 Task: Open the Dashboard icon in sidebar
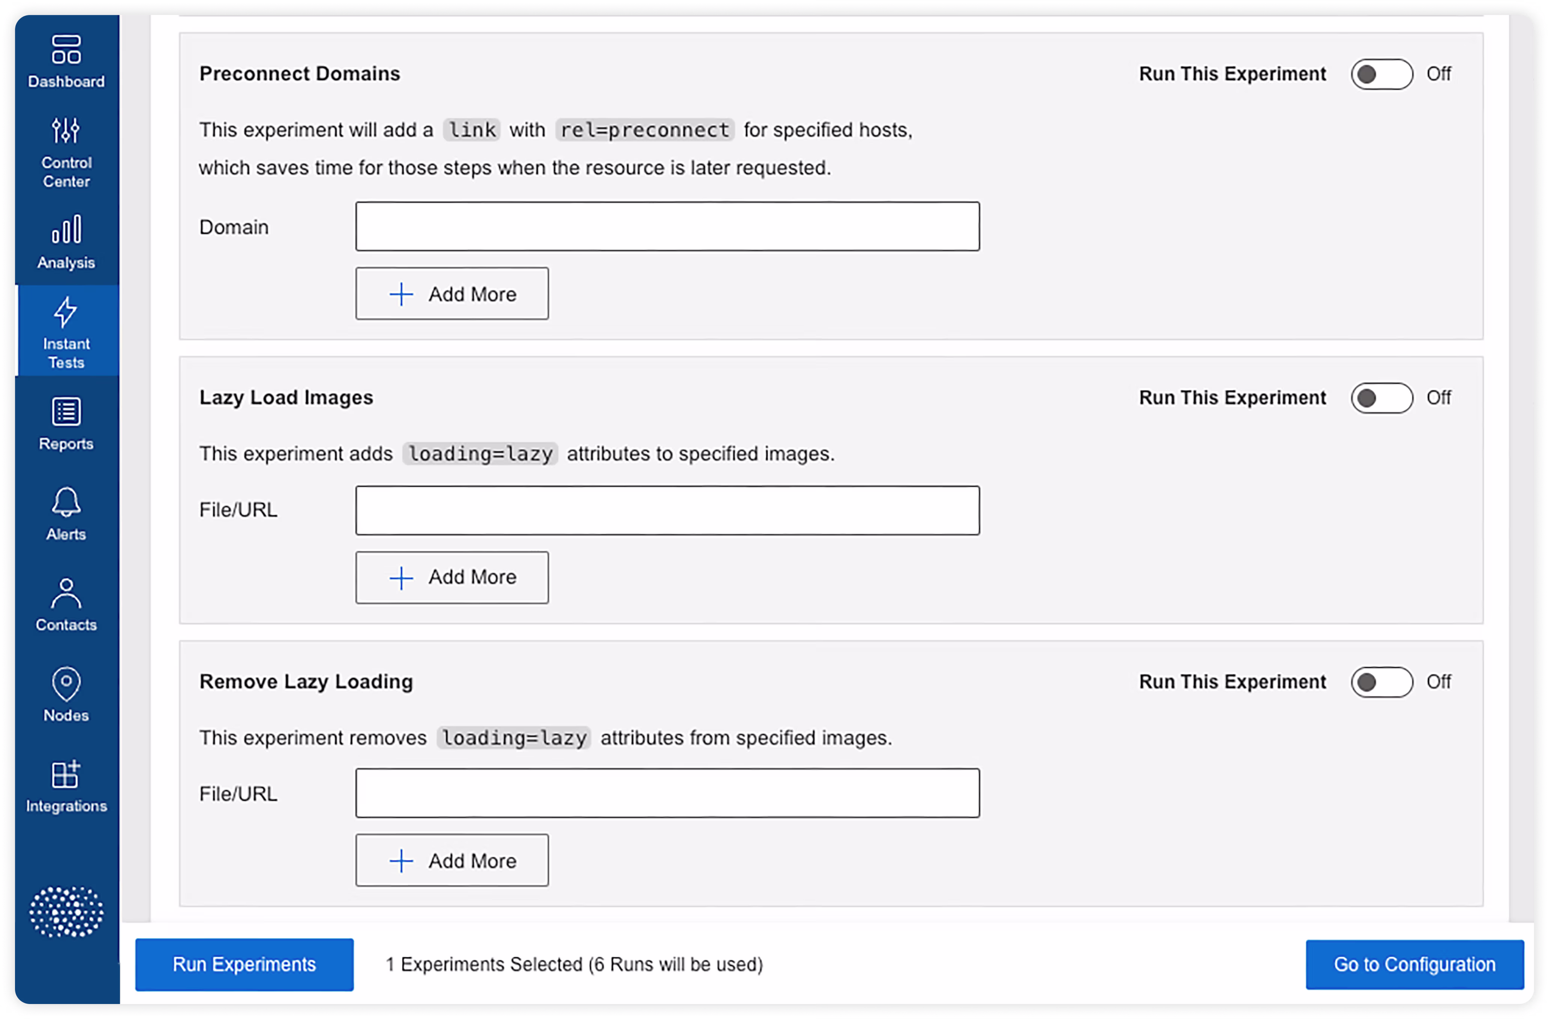point(66,50)
